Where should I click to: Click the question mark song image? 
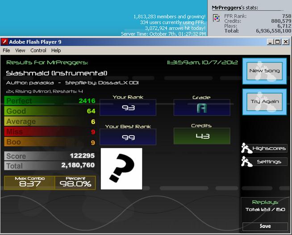pyautogui.click(x=121, y=169)
